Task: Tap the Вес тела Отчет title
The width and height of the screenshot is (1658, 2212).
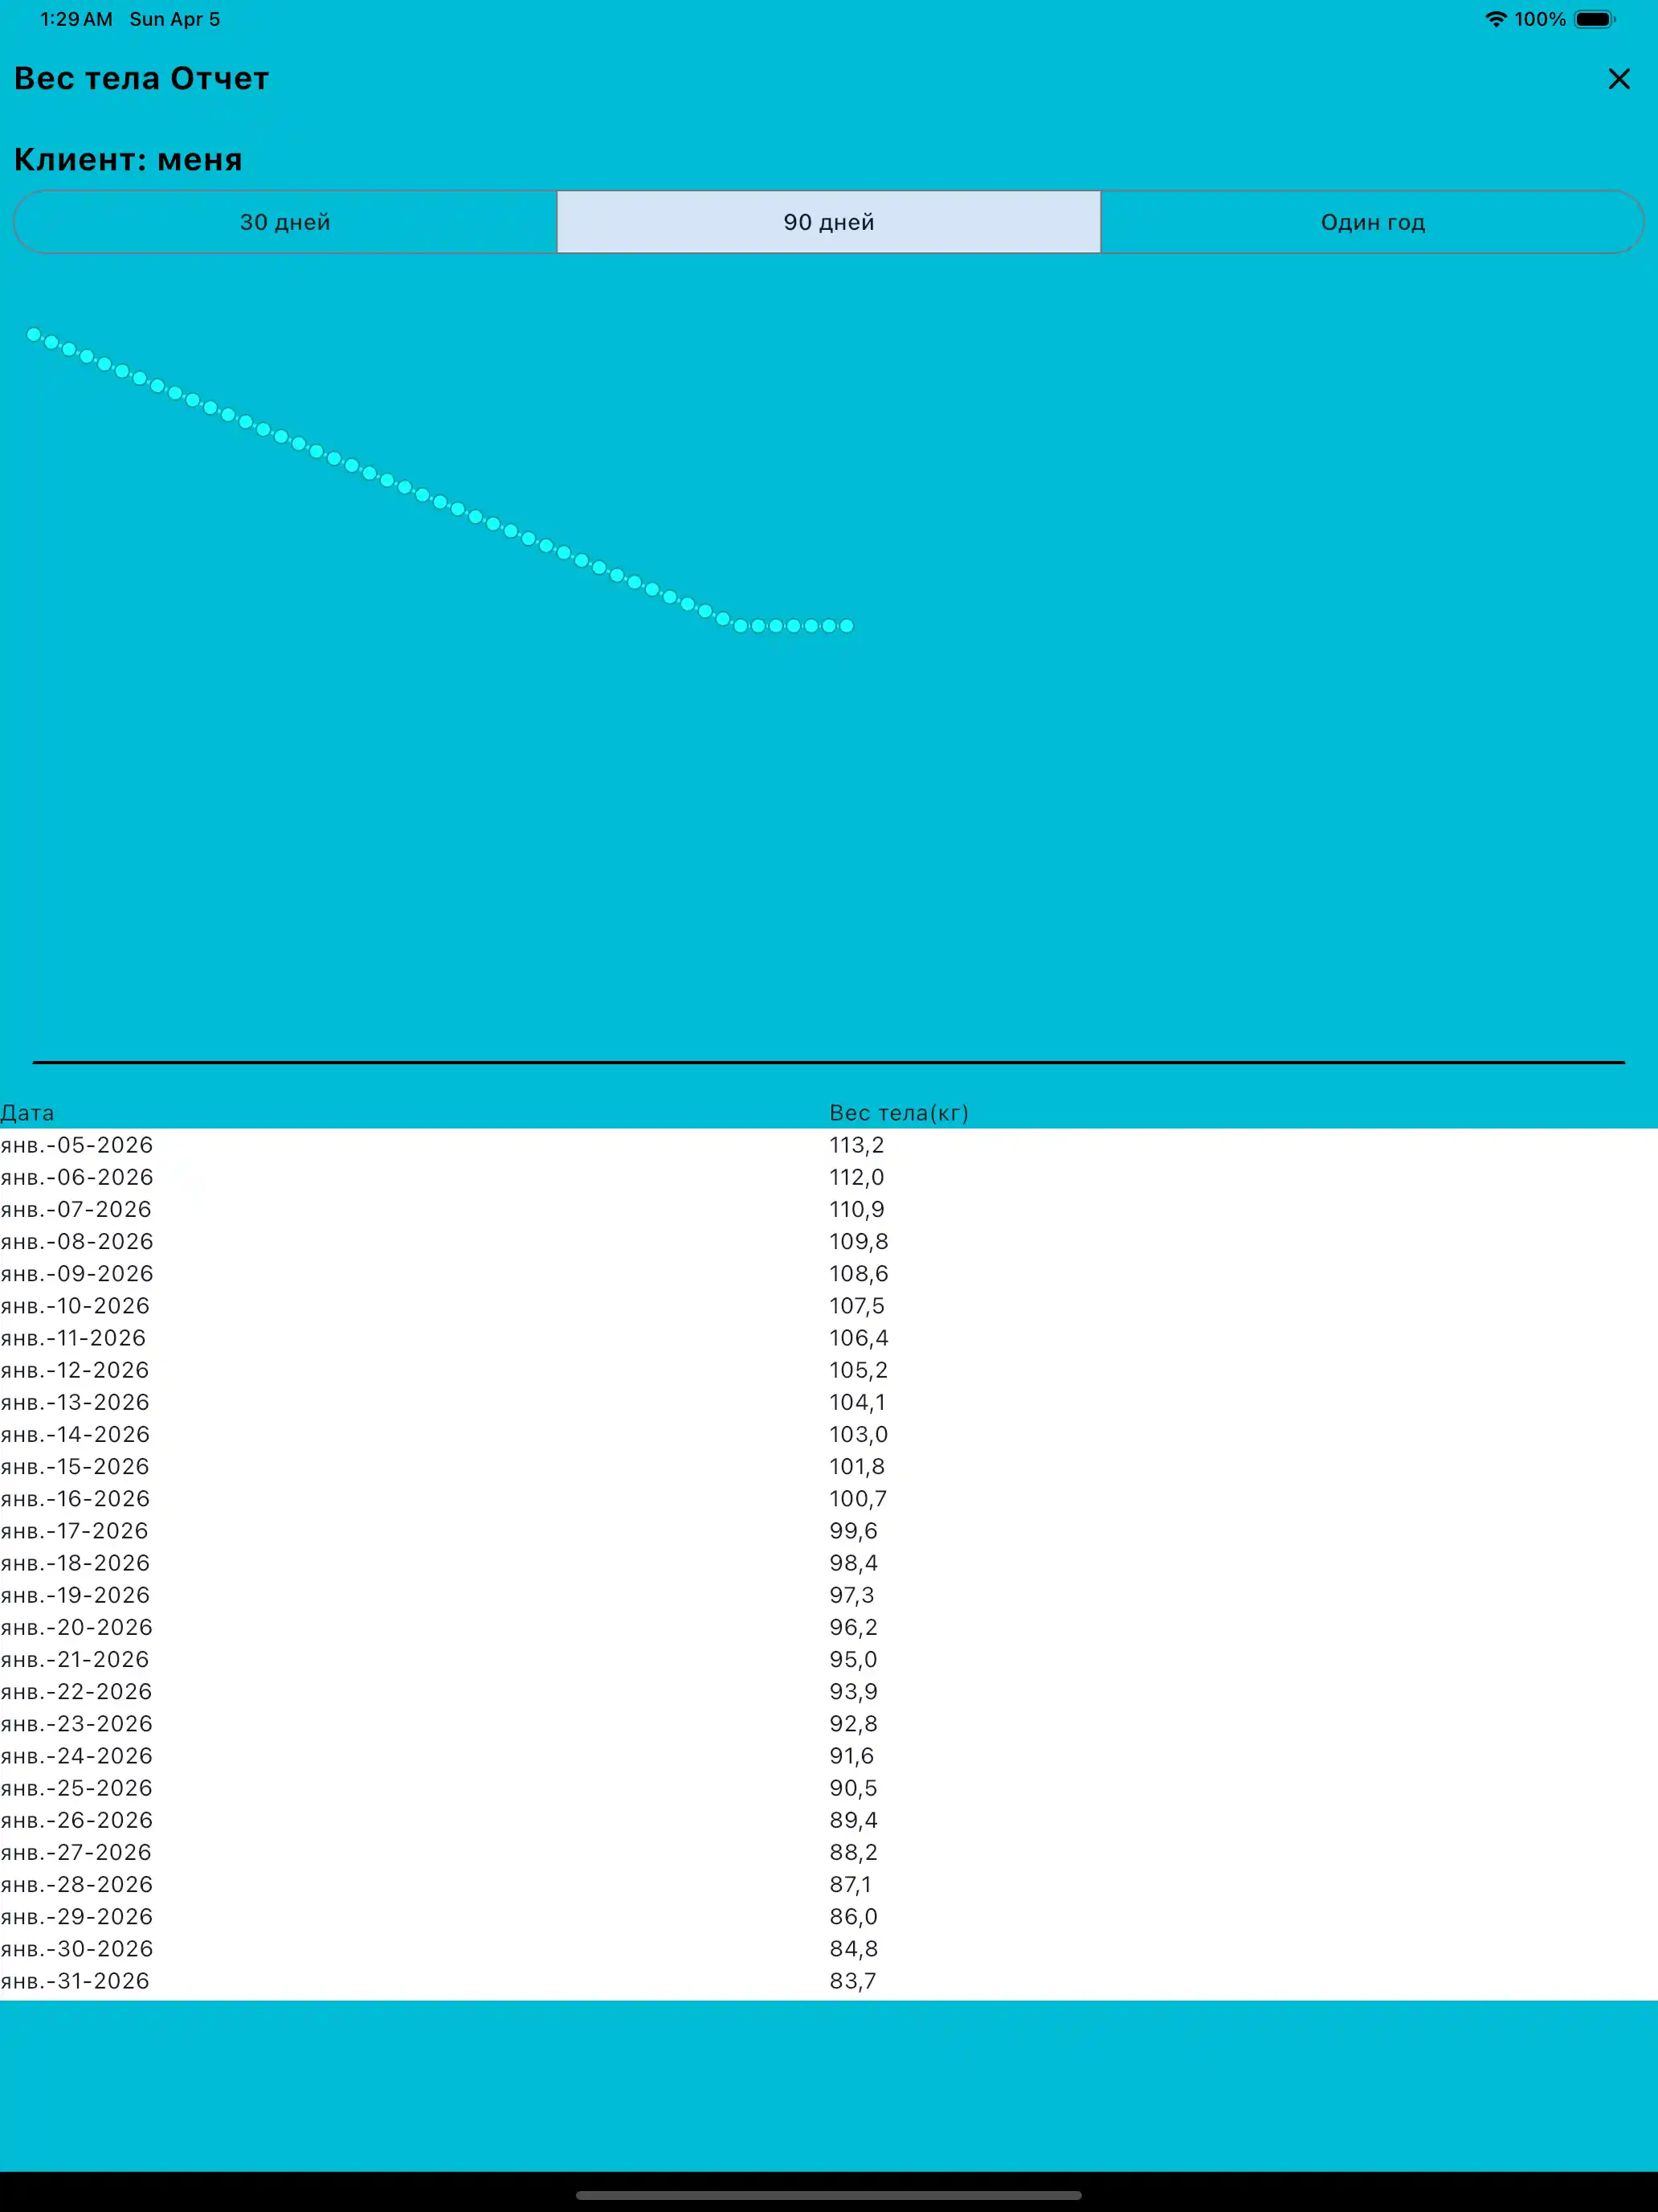Action: [141, 78]
